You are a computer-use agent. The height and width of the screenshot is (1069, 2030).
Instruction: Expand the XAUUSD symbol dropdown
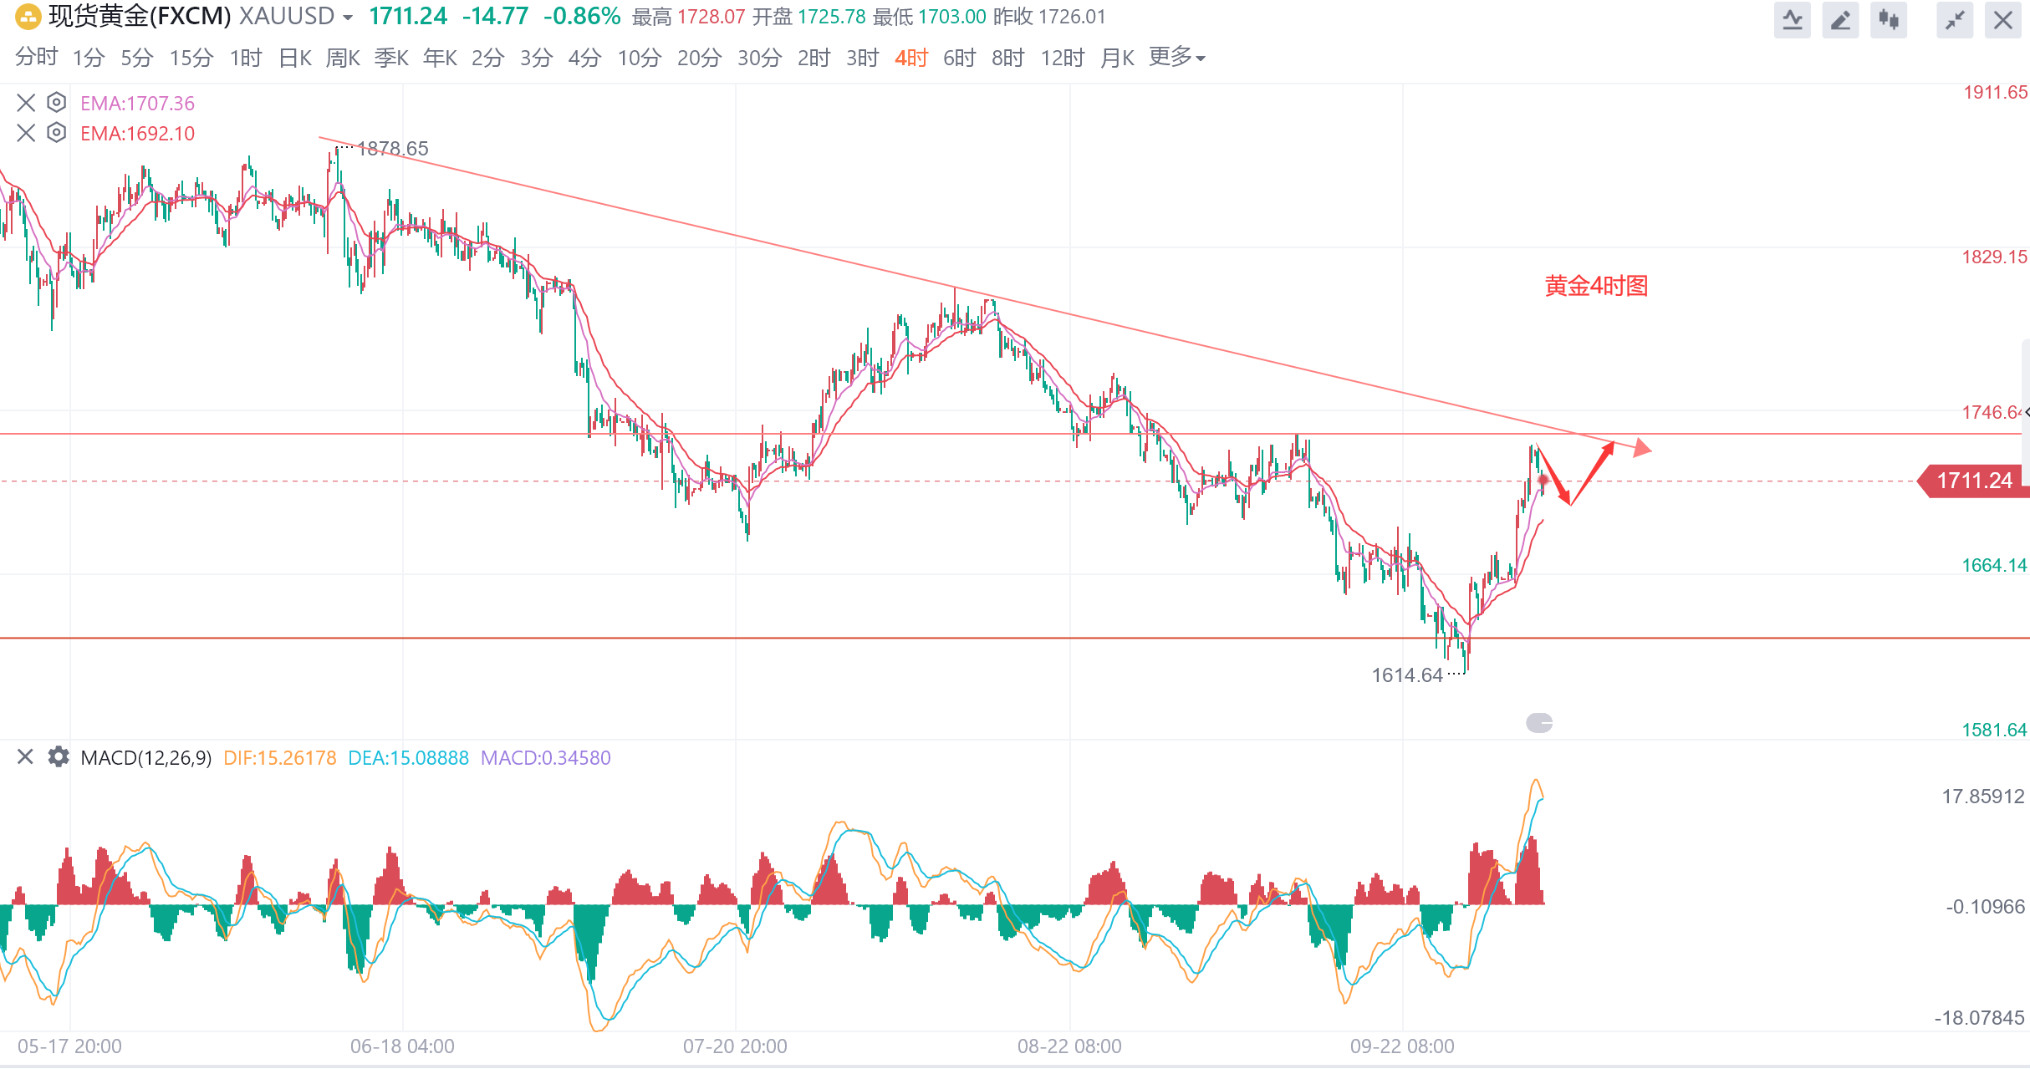(348, 18)
